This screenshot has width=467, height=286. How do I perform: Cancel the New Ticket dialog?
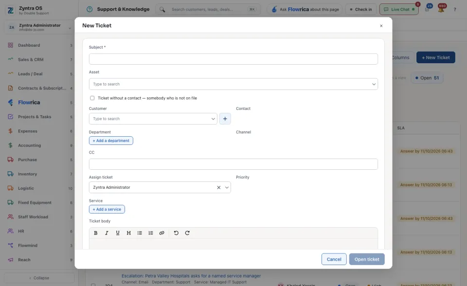click(x=334, y=259)
